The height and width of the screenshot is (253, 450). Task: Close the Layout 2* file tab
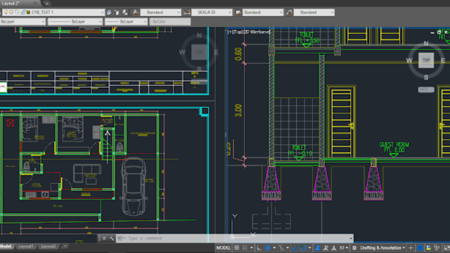coord(35,3)
